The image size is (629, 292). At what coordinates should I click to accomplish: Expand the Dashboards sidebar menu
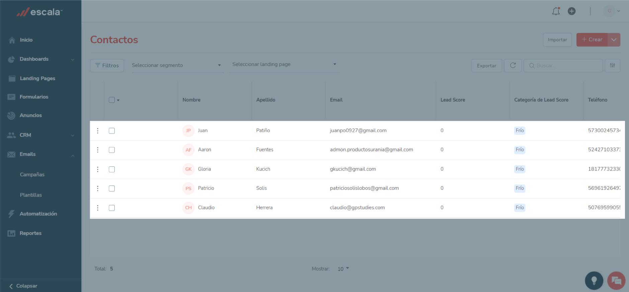point(40,59)
